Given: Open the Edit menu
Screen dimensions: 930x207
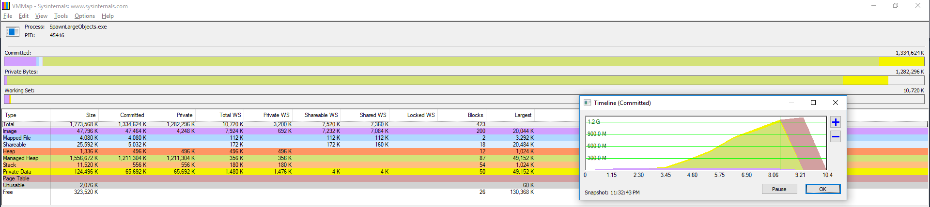Looking at the screenshot, I should [24, 16].
